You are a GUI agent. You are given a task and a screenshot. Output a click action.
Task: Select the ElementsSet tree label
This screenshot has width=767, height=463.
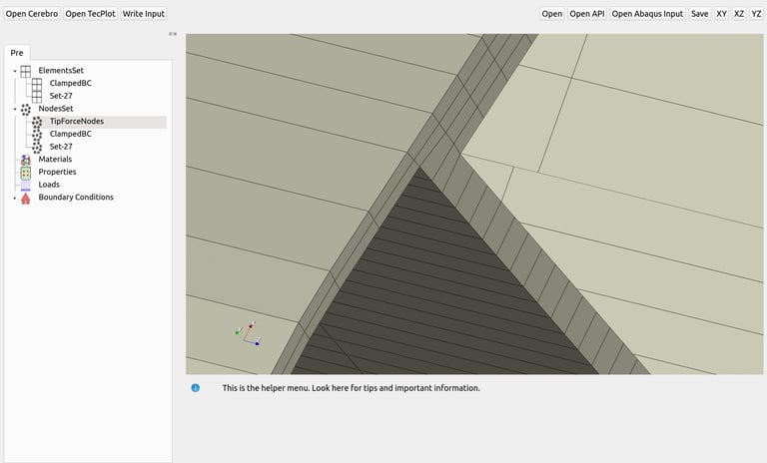click(x=61, y=71)
